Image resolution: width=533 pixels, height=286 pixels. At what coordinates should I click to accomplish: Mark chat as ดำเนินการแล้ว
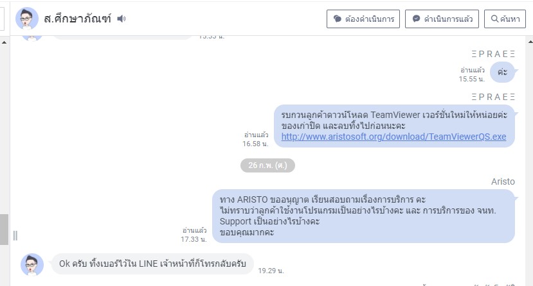tap(442, 19)
